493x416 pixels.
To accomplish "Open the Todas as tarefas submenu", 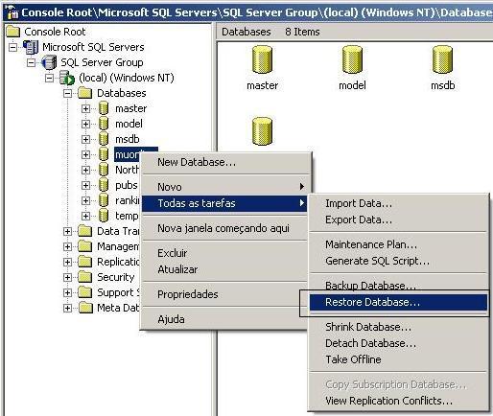I will [x=224, y=203].
